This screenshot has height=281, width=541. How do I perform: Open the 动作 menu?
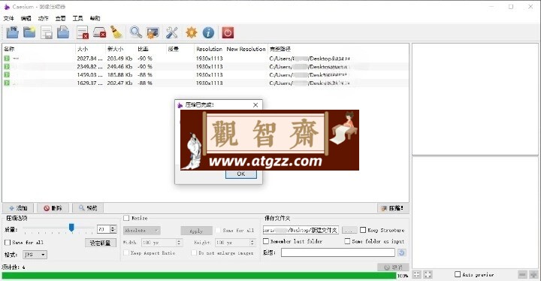coord(43,18)
